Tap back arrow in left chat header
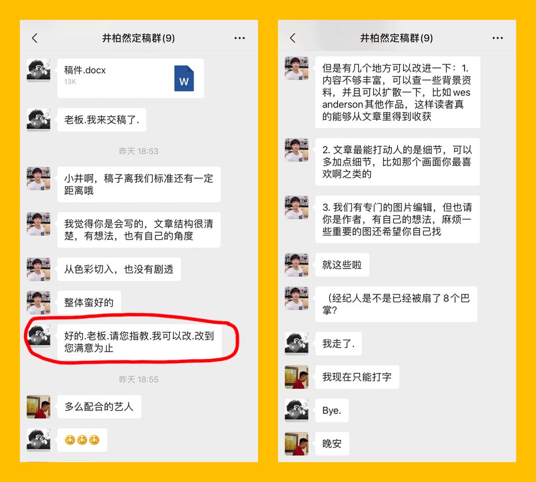Viewport: 536px width, 482px height. coord(35,38)
